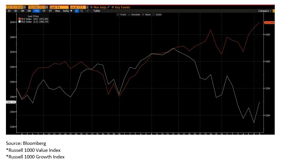Viewport: 289px width, 165px height.
Task: Click the orange 1472.091 price tag
Action: [269, 23]
